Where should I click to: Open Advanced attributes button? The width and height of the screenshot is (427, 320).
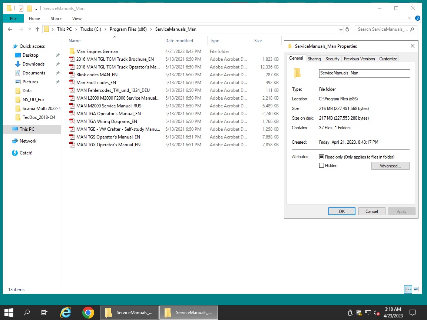[x=390, y=166]
